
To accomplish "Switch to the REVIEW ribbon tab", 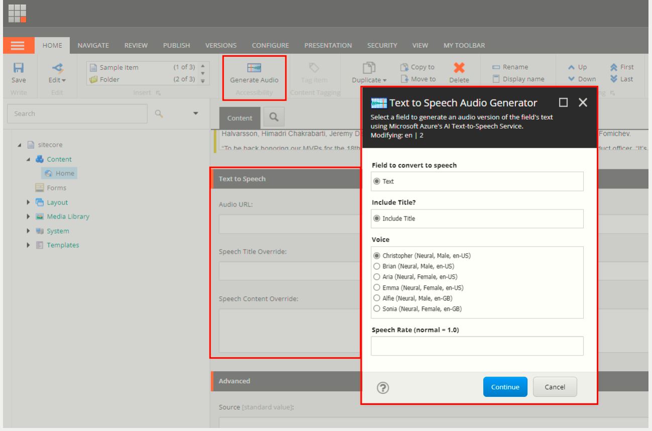I will point(136,45).
